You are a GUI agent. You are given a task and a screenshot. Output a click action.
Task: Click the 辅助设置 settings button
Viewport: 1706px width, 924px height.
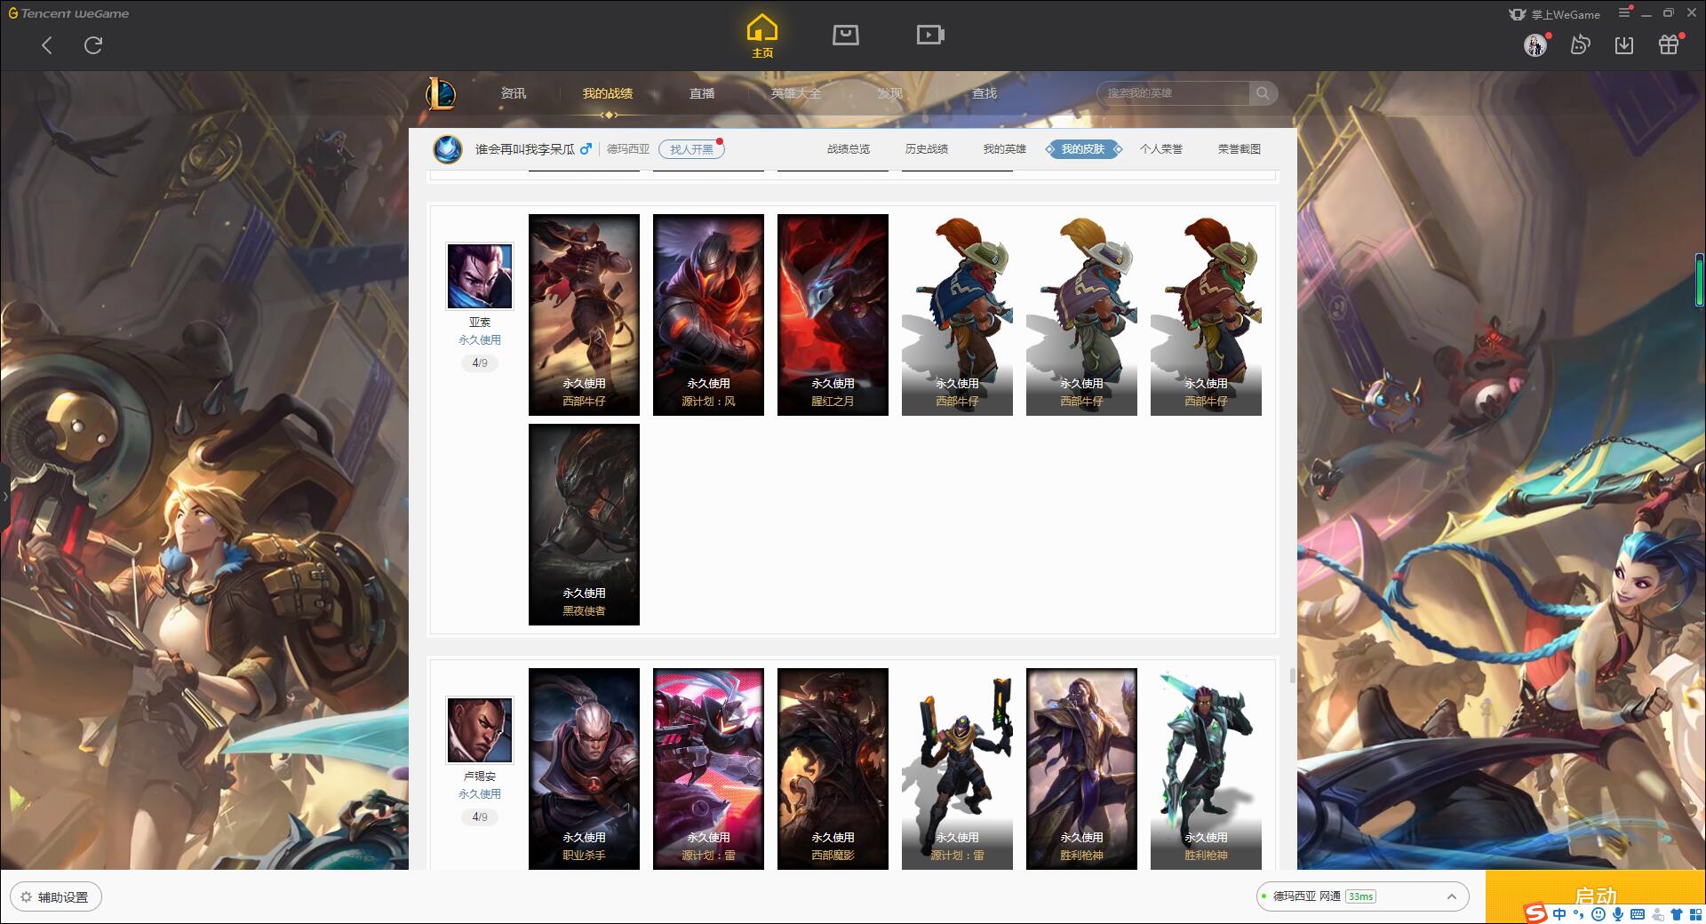[56, 897]
